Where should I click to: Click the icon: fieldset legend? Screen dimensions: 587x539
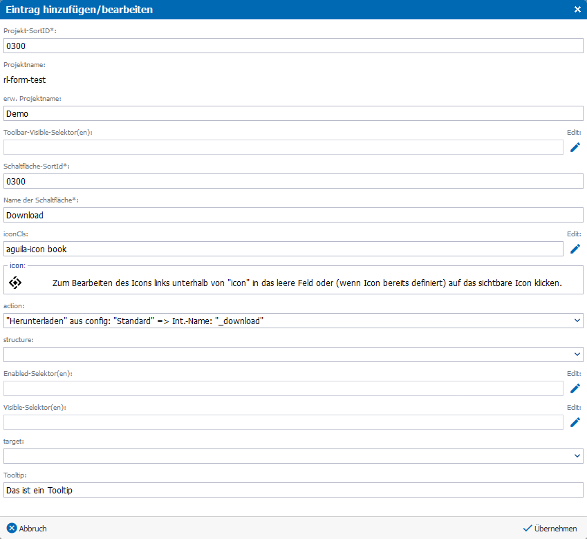[x=17, y=265]
